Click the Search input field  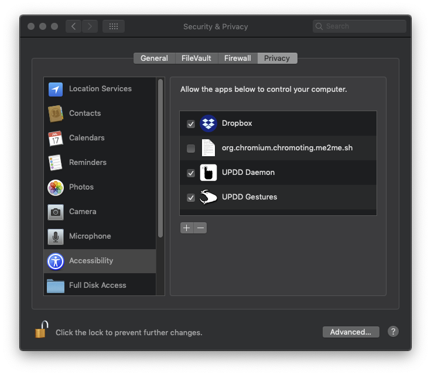[x=359, y=26]
